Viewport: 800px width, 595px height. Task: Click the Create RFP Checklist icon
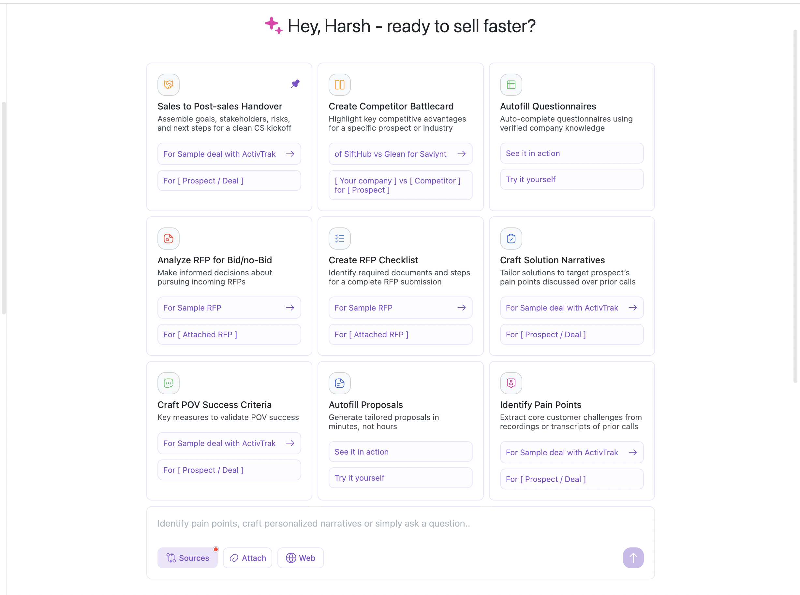(x=339, y=239)
